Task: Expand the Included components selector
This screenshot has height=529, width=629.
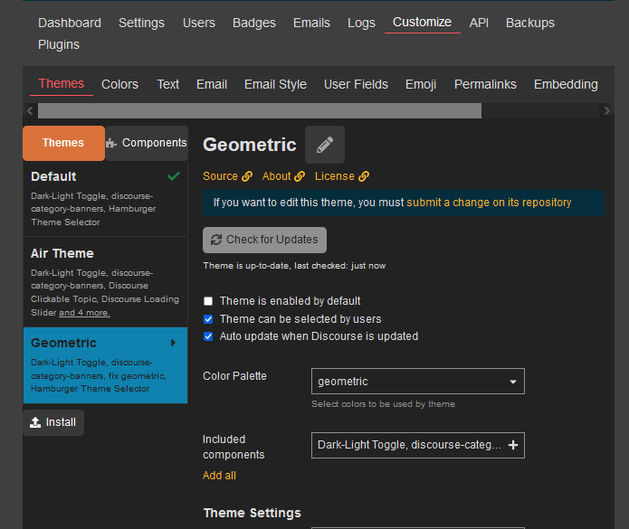Action: pyautogui.click(x=408, y=445)
